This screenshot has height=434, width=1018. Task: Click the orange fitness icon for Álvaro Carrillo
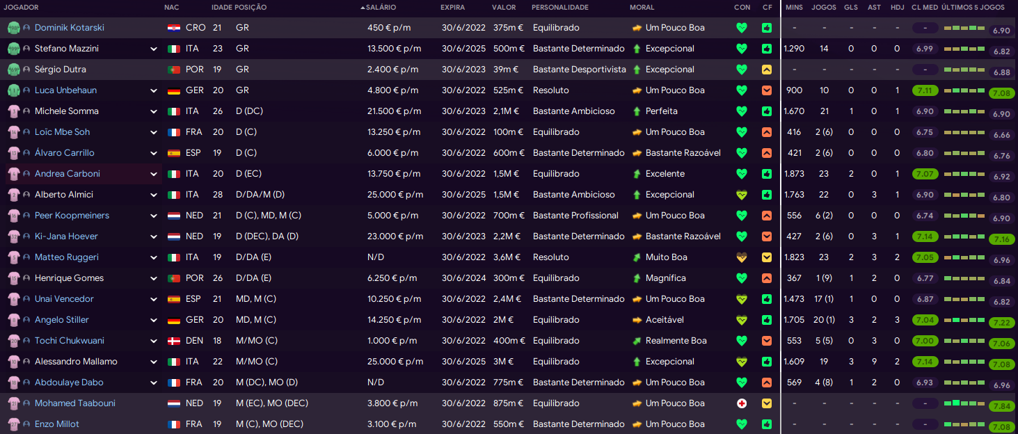767,153
